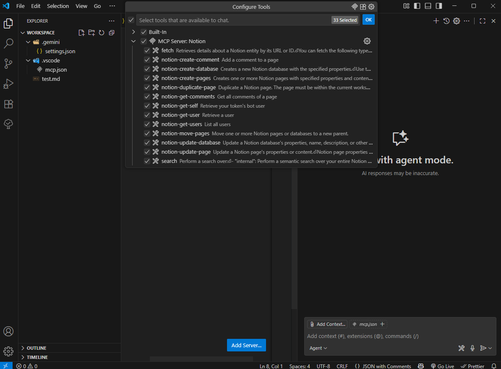Open Explorer views and more actions menu
Viewport: 501px width, 369px height.
coord(112,21)
